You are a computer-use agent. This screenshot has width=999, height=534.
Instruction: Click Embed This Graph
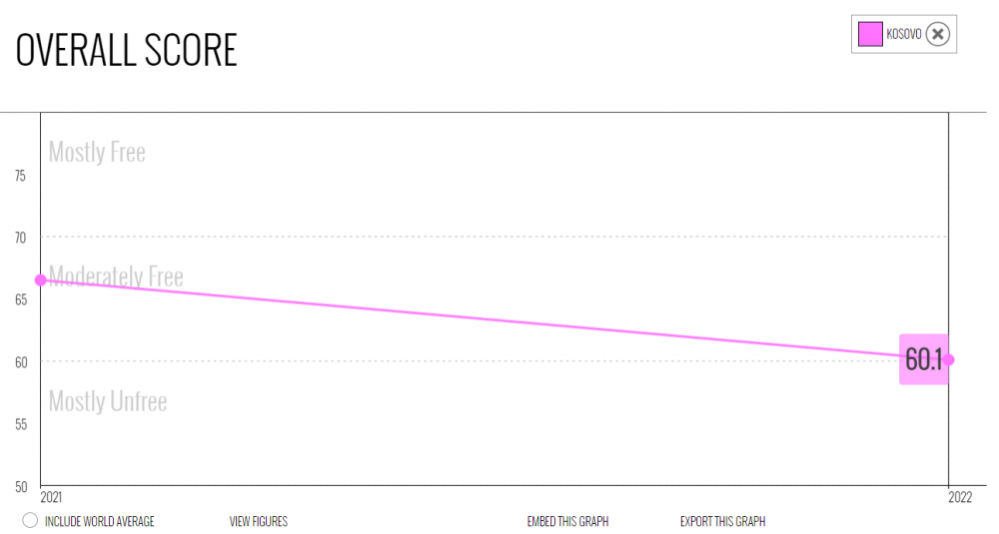click(x=567, y=521)
